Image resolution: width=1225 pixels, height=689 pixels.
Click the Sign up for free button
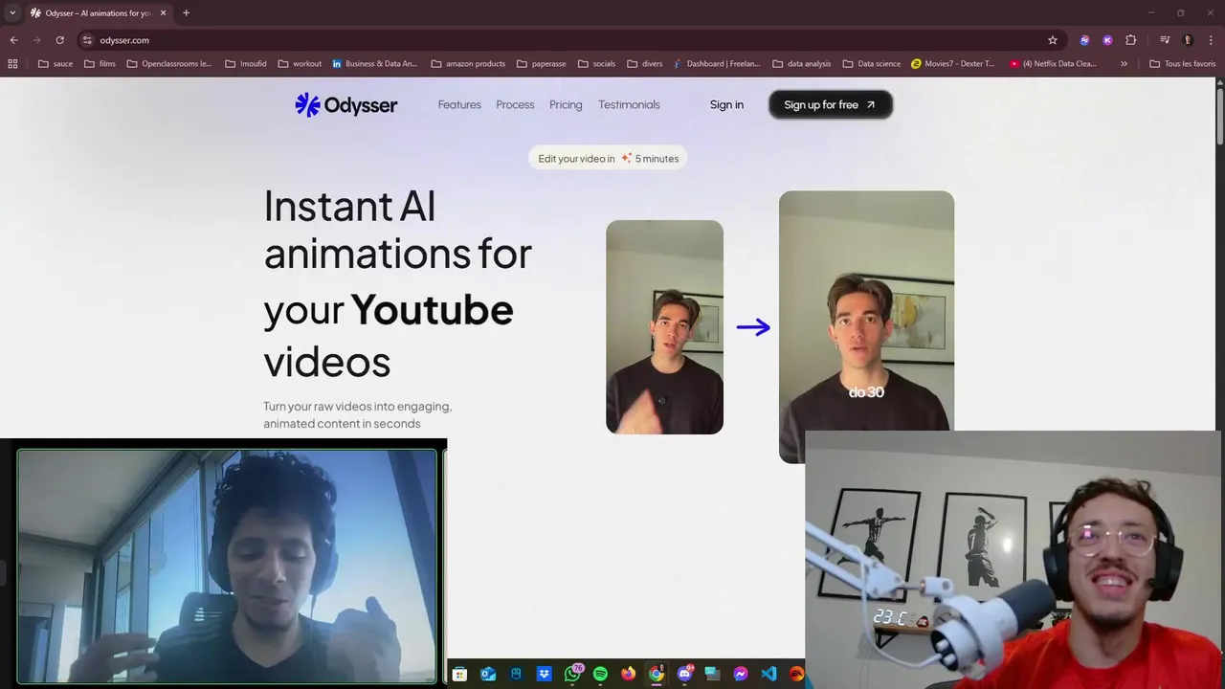click(x=830, y=104)
